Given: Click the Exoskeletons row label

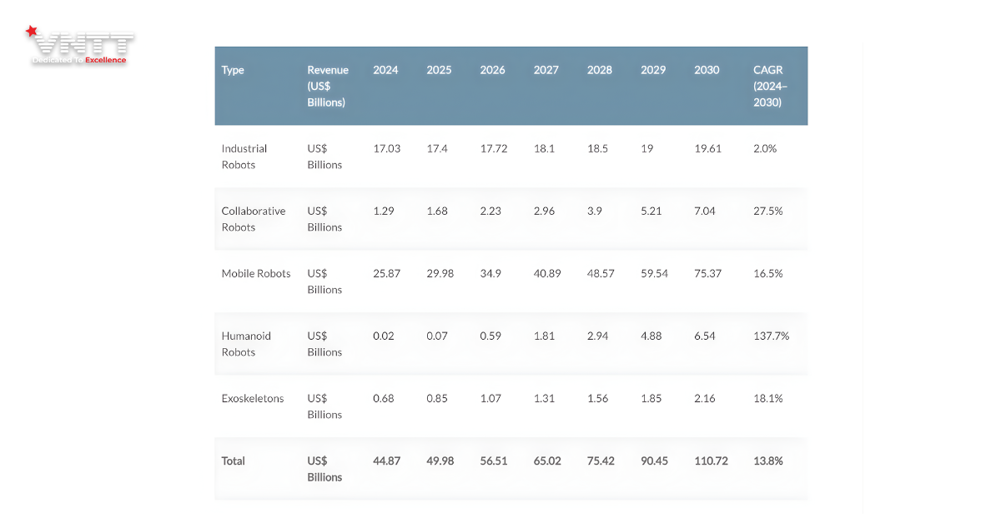Looking at the screenshot, I should coord(253,398).
